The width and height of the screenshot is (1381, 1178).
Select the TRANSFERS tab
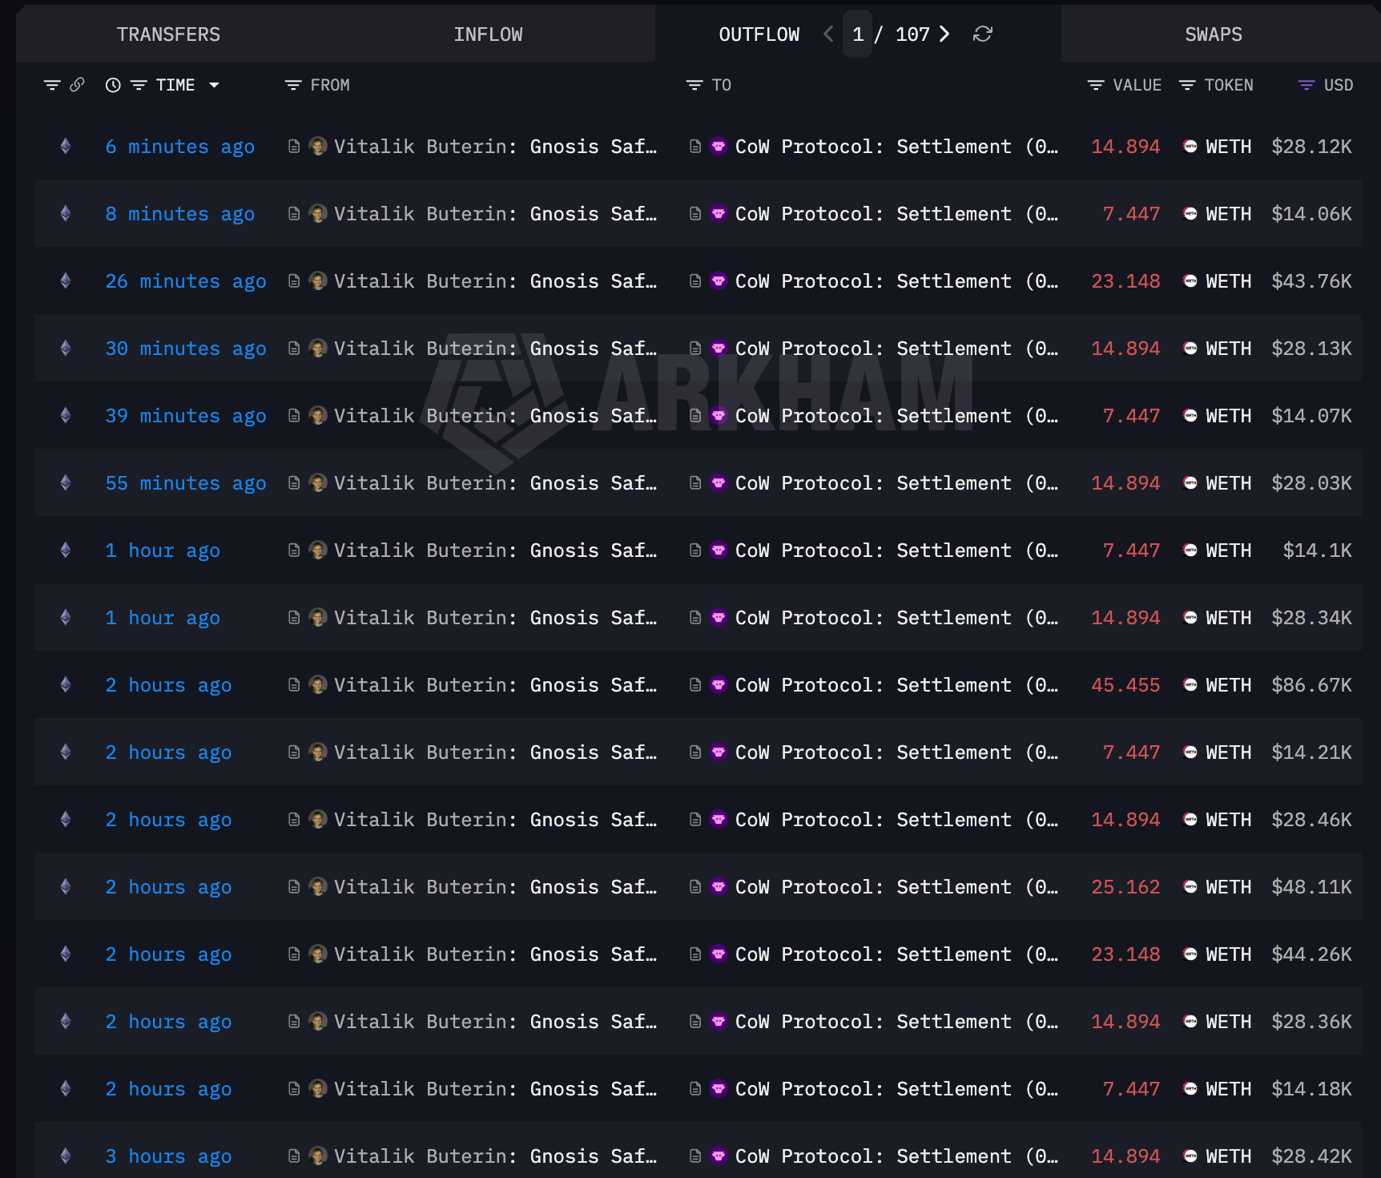(x=168, y=34)
